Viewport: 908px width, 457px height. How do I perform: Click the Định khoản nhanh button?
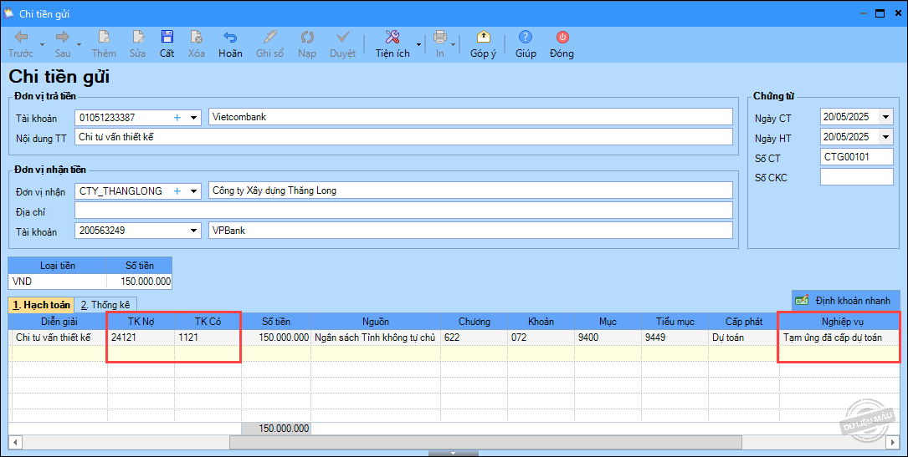845,300
